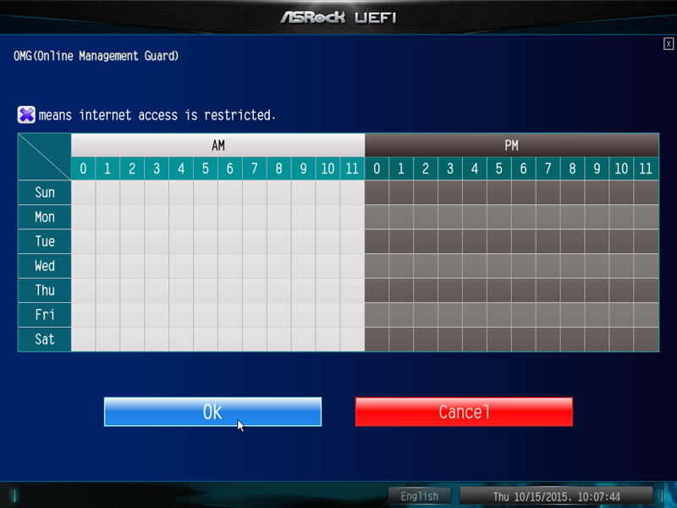677x508 pixels.
Task: Click the AM 5 hour column header
Action: click(x=206, y=168)
